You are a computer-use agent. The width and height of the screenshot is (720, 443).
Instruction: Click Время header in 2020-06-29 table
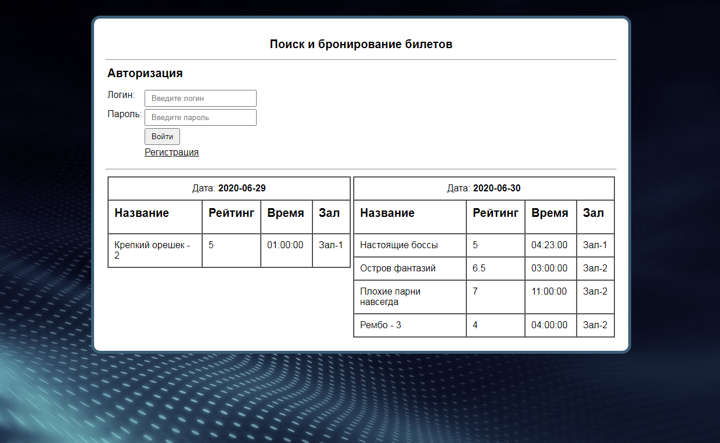click(286, 217)
